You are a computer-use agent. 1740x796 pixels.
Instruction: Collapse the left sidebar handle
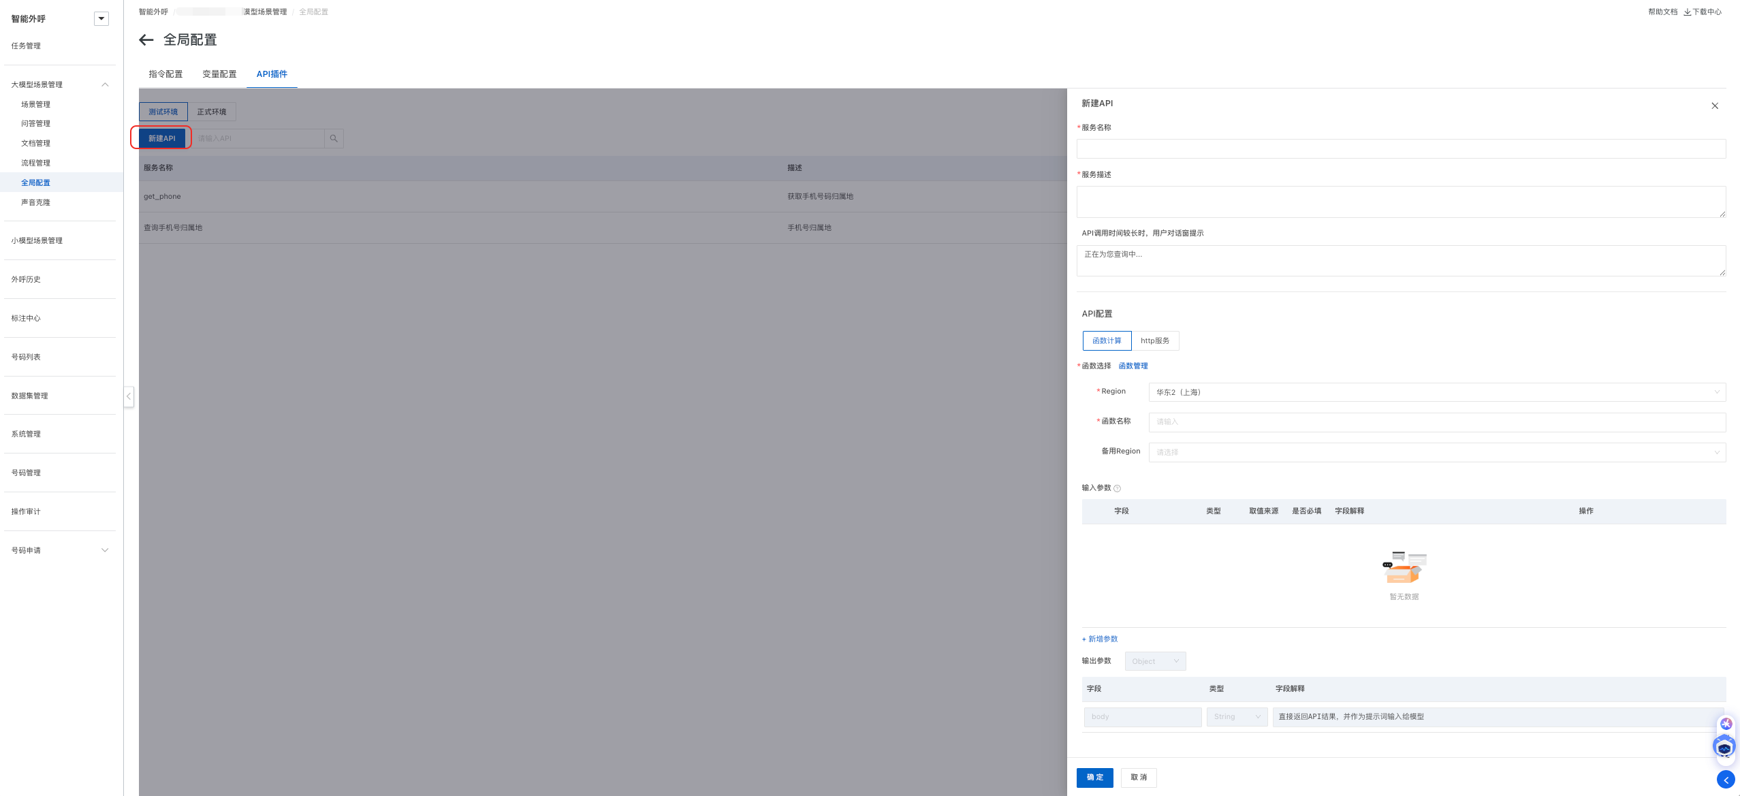pos(129,396)
